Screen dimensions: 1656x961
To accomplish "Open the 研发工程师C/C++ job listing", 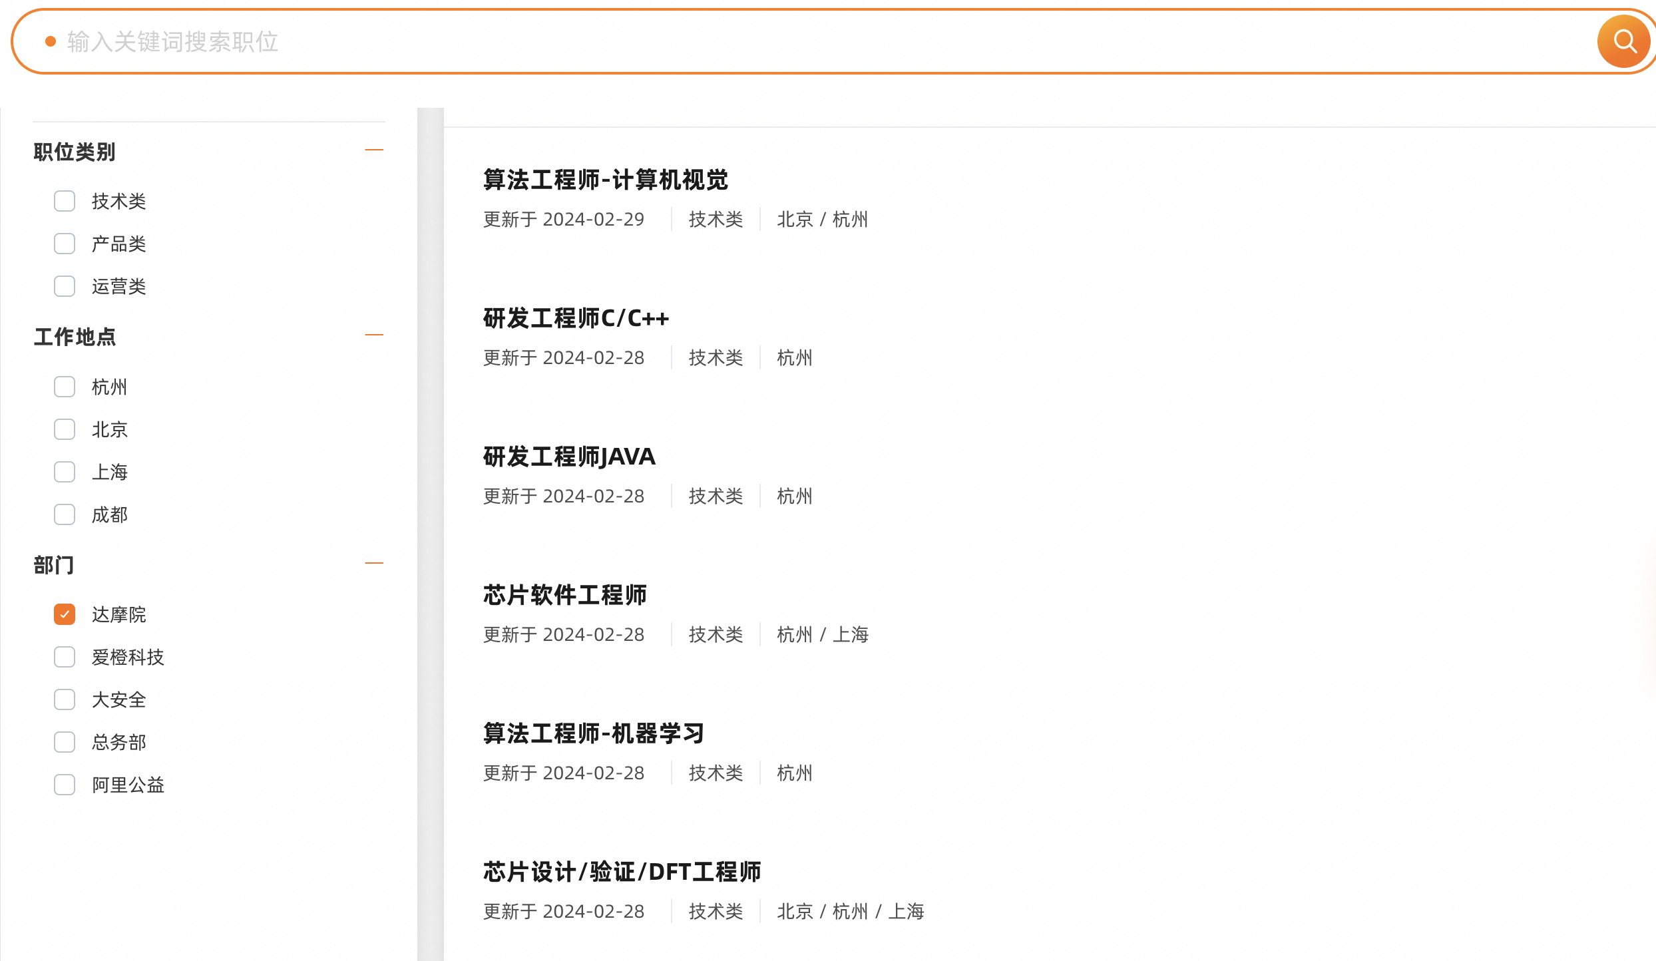I will [576, 318].
